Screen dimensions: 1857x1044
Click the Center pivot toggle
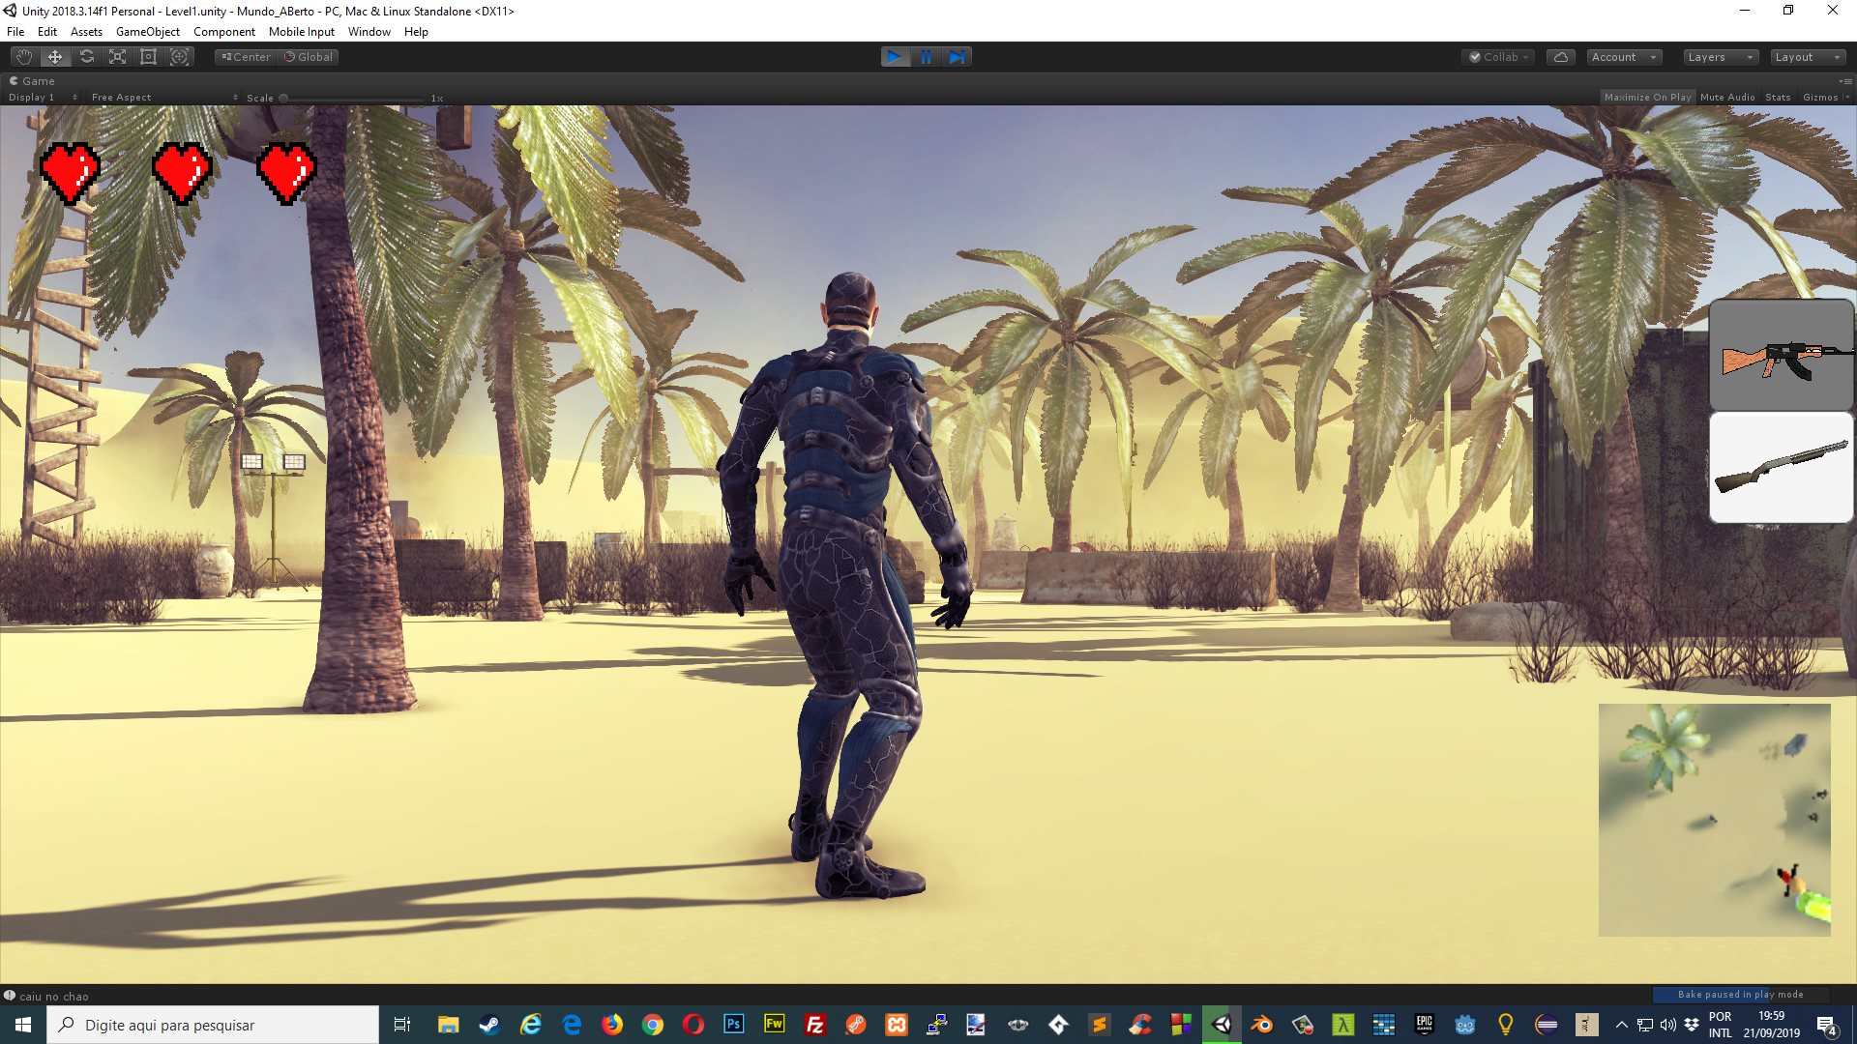pos(245,56)
